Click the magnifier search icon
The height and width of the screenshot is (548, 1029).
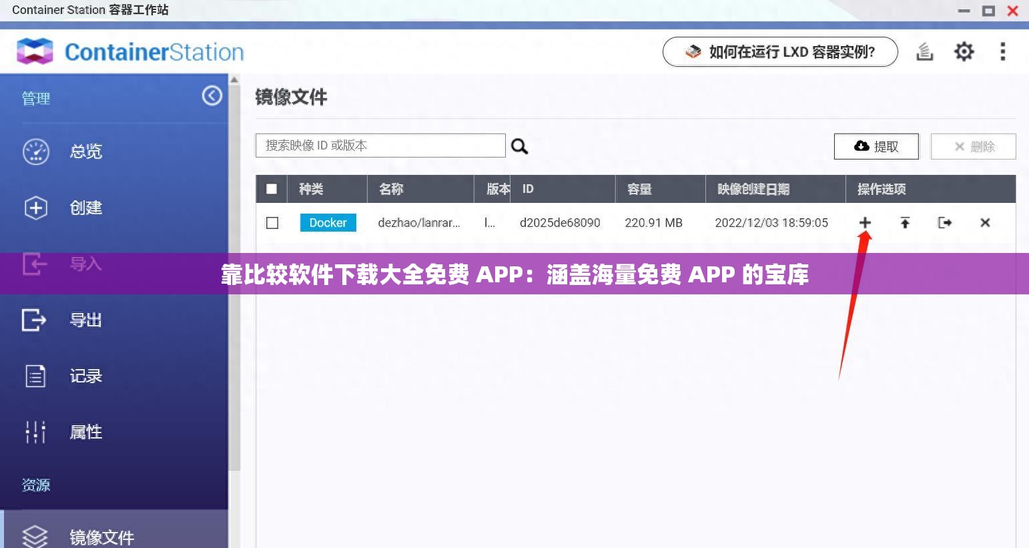(x=519, y=146)
